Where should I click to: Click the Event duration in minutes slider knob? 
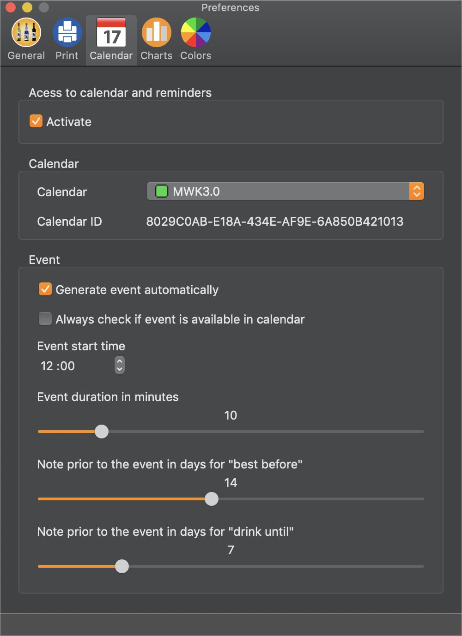(x=102, y=432)
